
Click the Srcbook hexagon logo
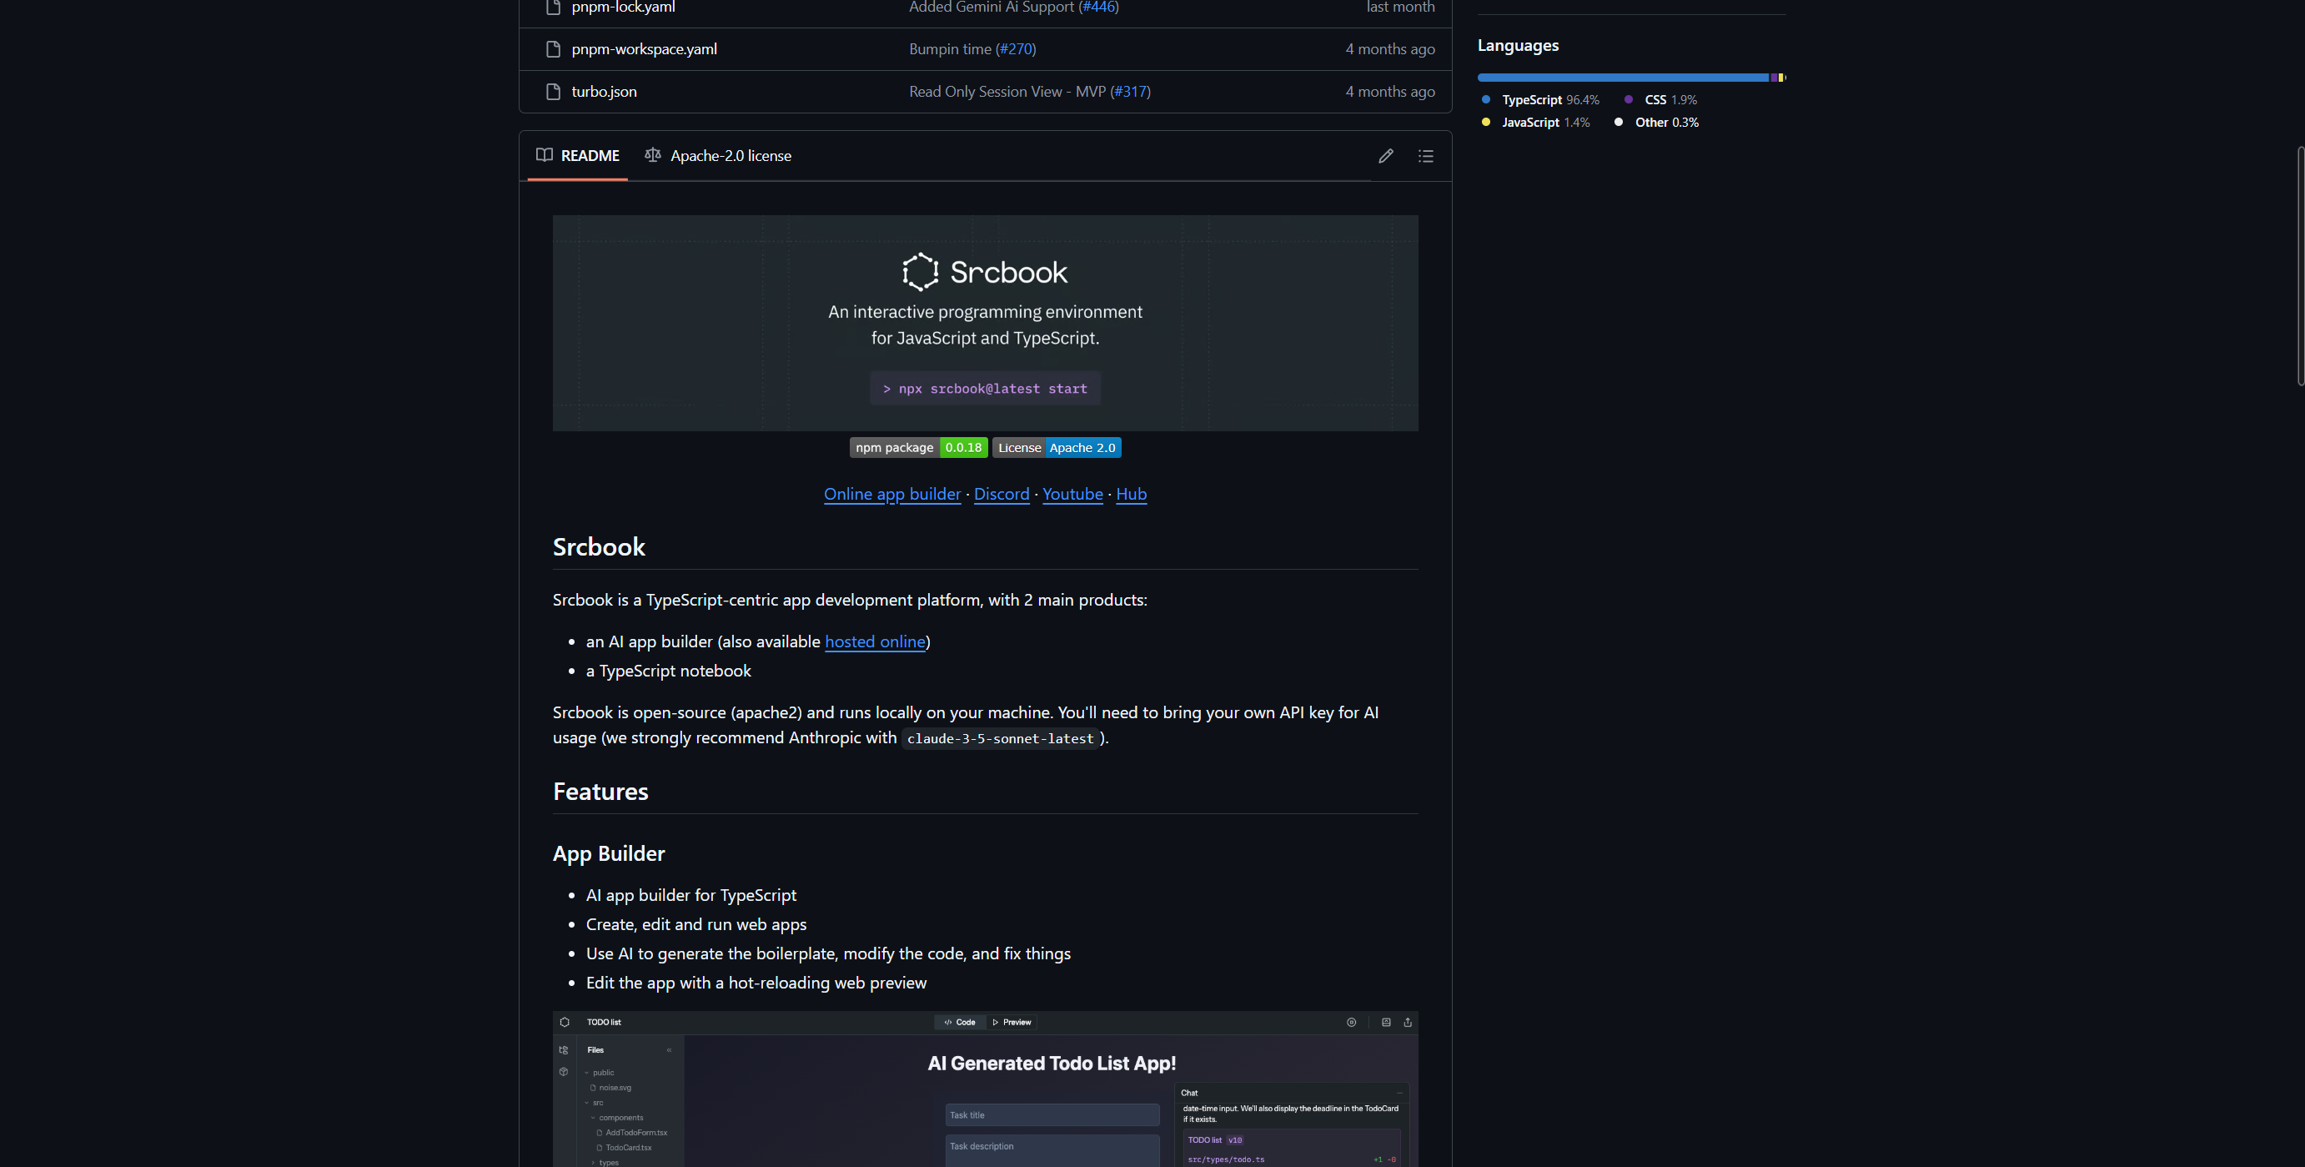click(x=920, y=272)
